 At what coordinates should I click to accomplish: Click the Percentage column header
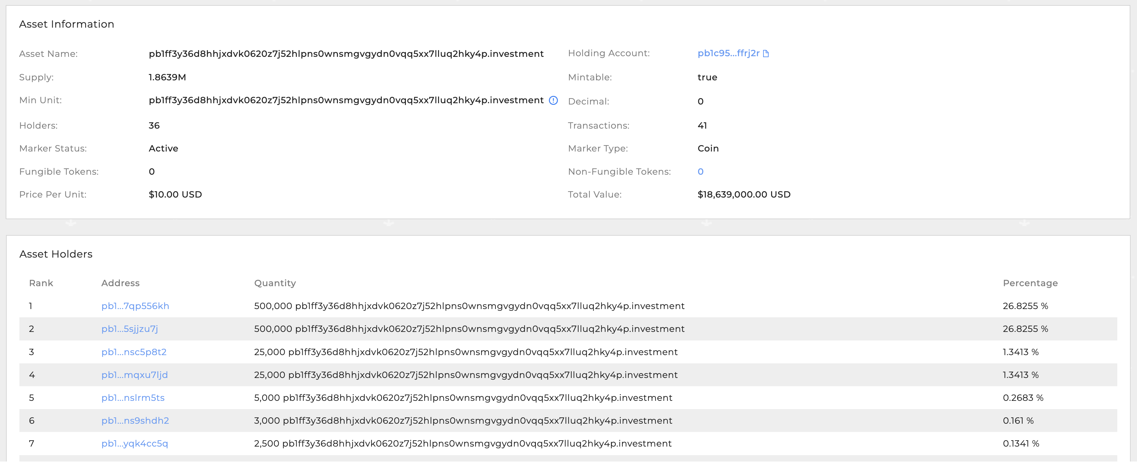[x=1030, y=283]
